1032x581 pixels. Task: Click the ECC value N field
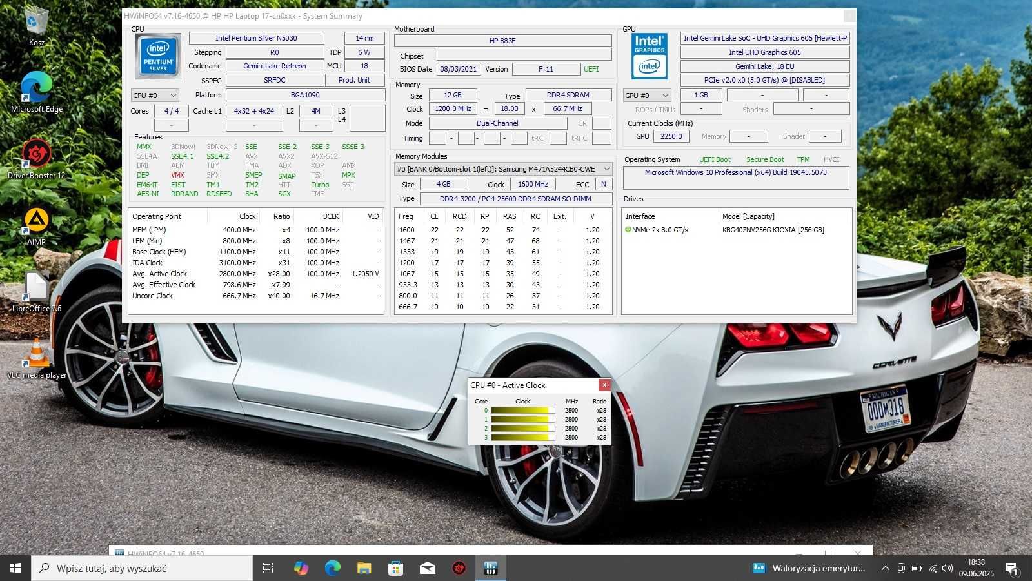[x=604, y=184]
